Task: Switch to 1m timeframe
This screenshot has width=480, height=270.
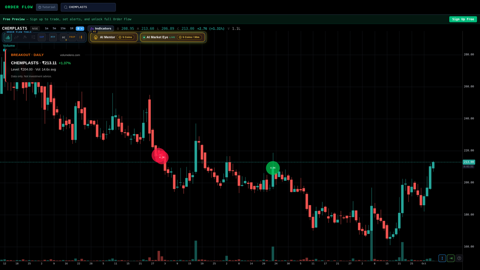Action: click(x=46, y=28)
